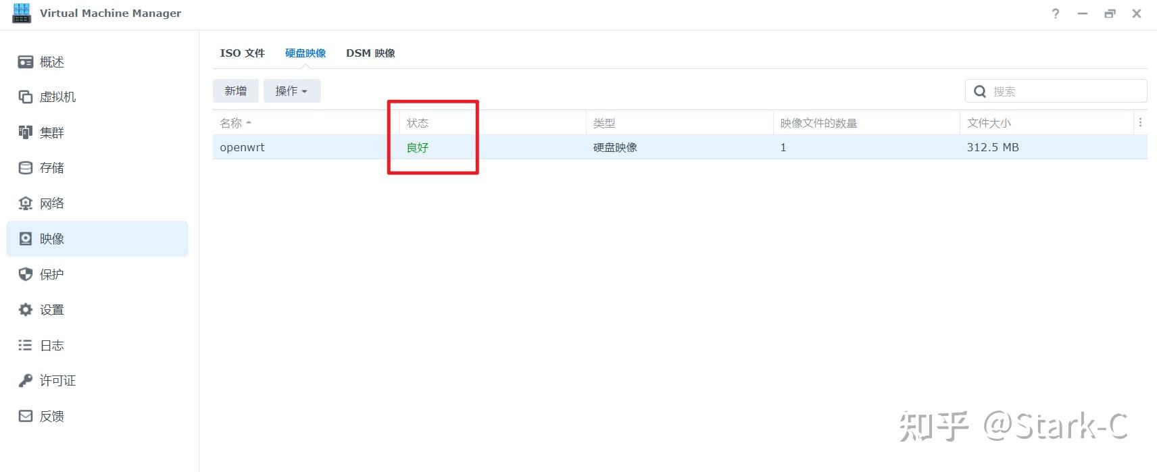1157x472 pixels.
Task: Open the 网络 network icon
Action: tap(26, 203)
